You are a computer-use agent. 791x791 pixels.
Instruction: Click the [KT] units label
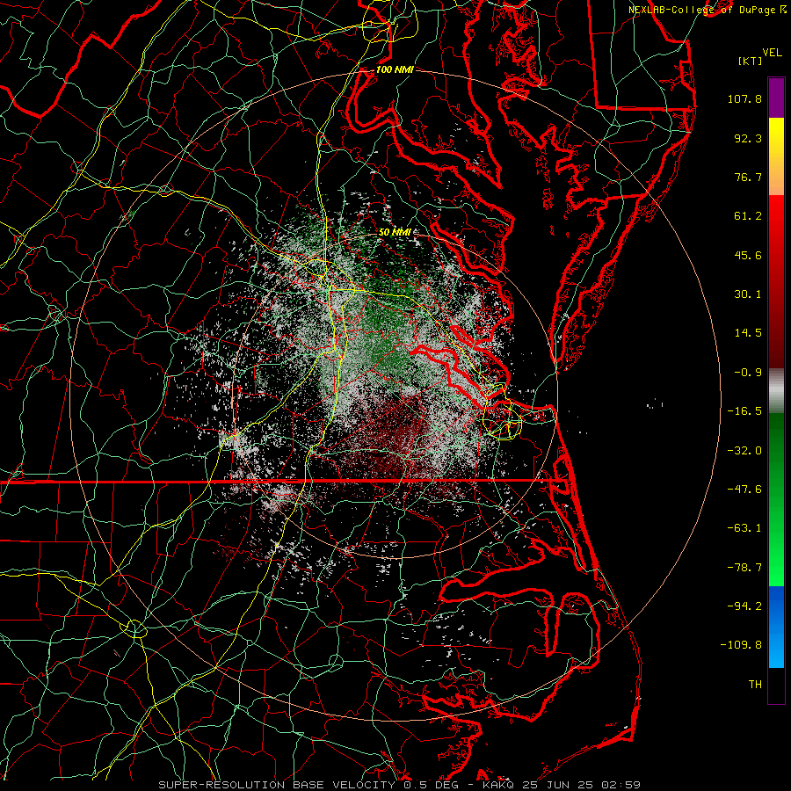pyautogui.click(x=751, y=61)
